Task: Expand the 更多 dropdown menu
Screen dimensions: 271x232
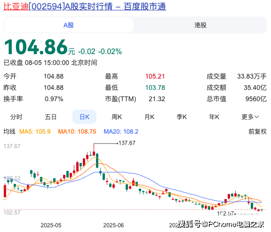Action: [250, 117]
